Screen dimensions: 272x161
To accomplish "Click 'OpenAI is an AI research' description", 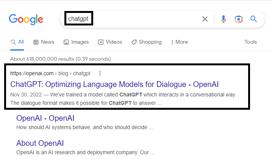I will click(85, 152).
